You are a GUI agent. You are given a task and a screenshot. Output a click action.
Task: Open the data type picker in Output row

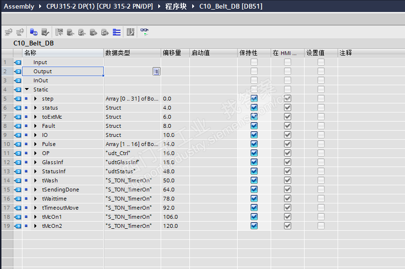click(156, 71)
